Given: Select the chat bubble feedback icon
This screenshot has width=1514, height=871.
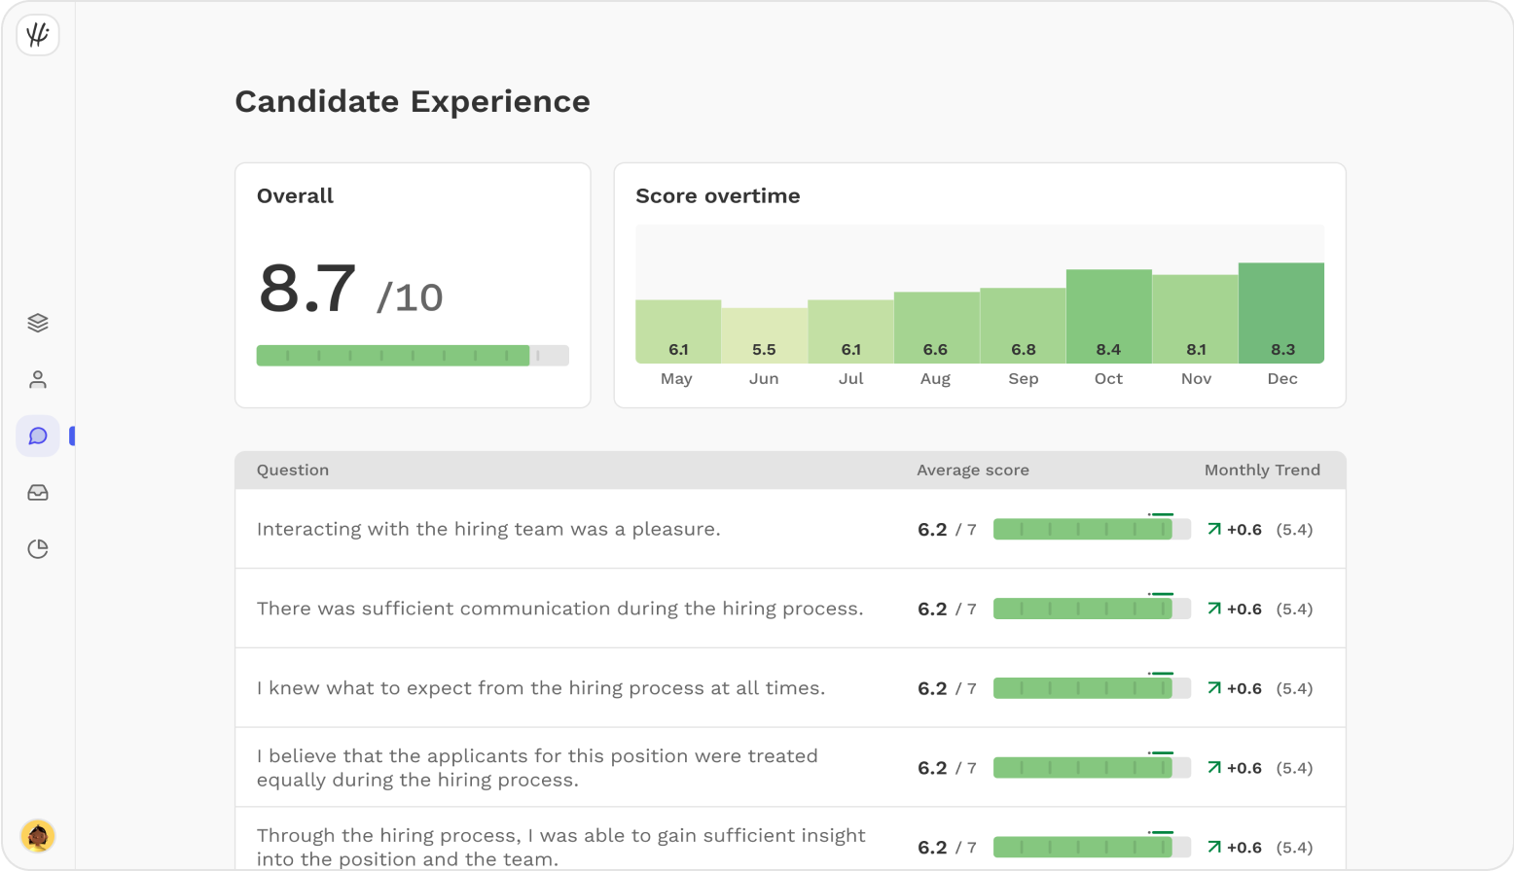Looking at the screenshot, I should click(x=38, y=436).
